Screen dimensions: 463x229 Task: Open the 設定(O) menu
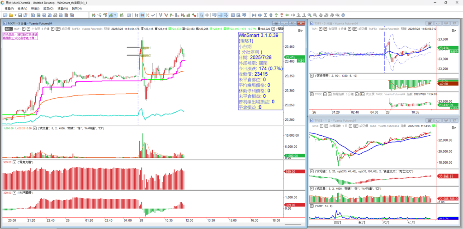[49, 9]
